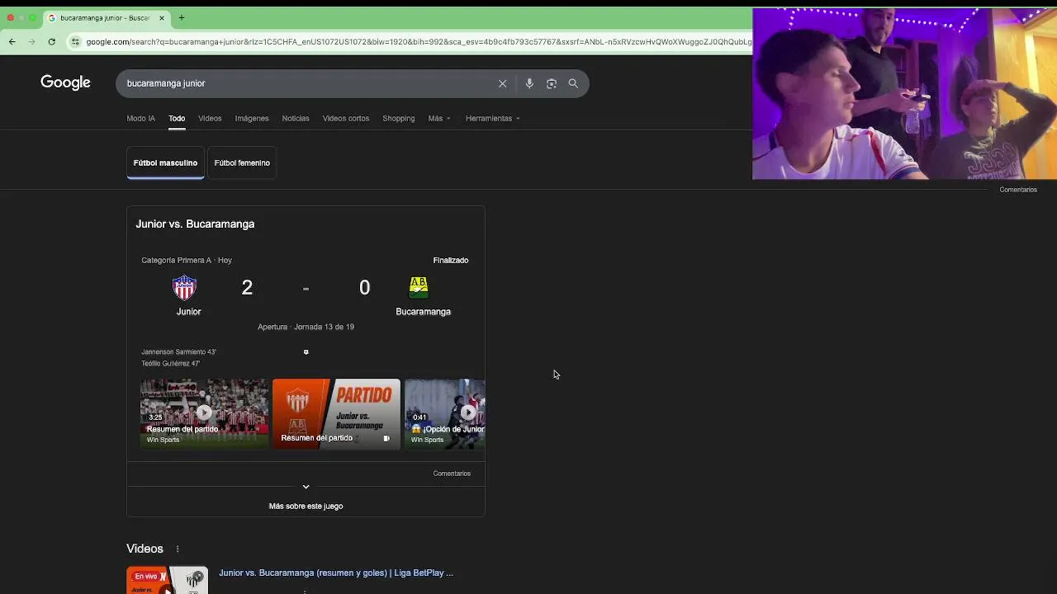This screenshot has width=1057, height=594.
Task: Reload the page with the refresh icon
Action: coord(51,41)
